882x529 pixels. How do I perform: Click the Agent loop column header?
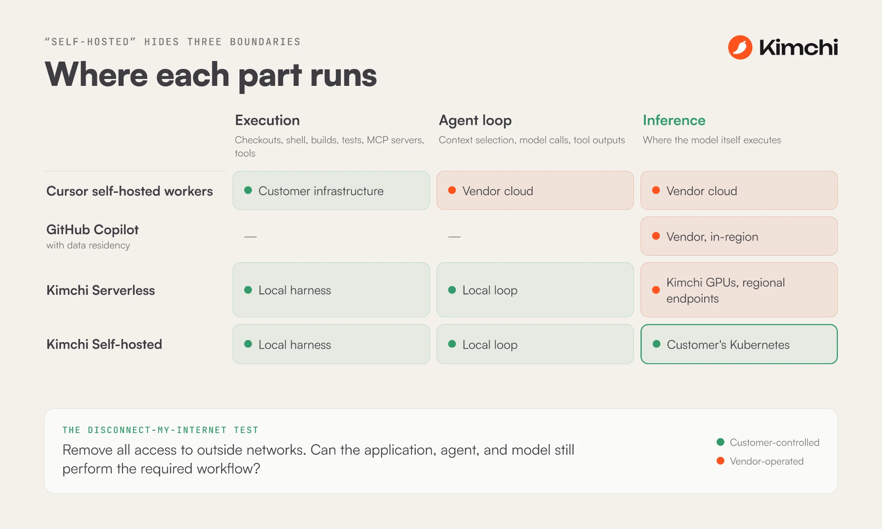(x=475, y=120)
